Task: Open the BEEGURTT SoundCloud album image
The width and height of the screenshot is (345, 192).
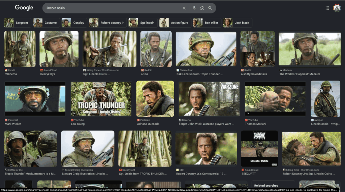Action: (x=259, y=149)
